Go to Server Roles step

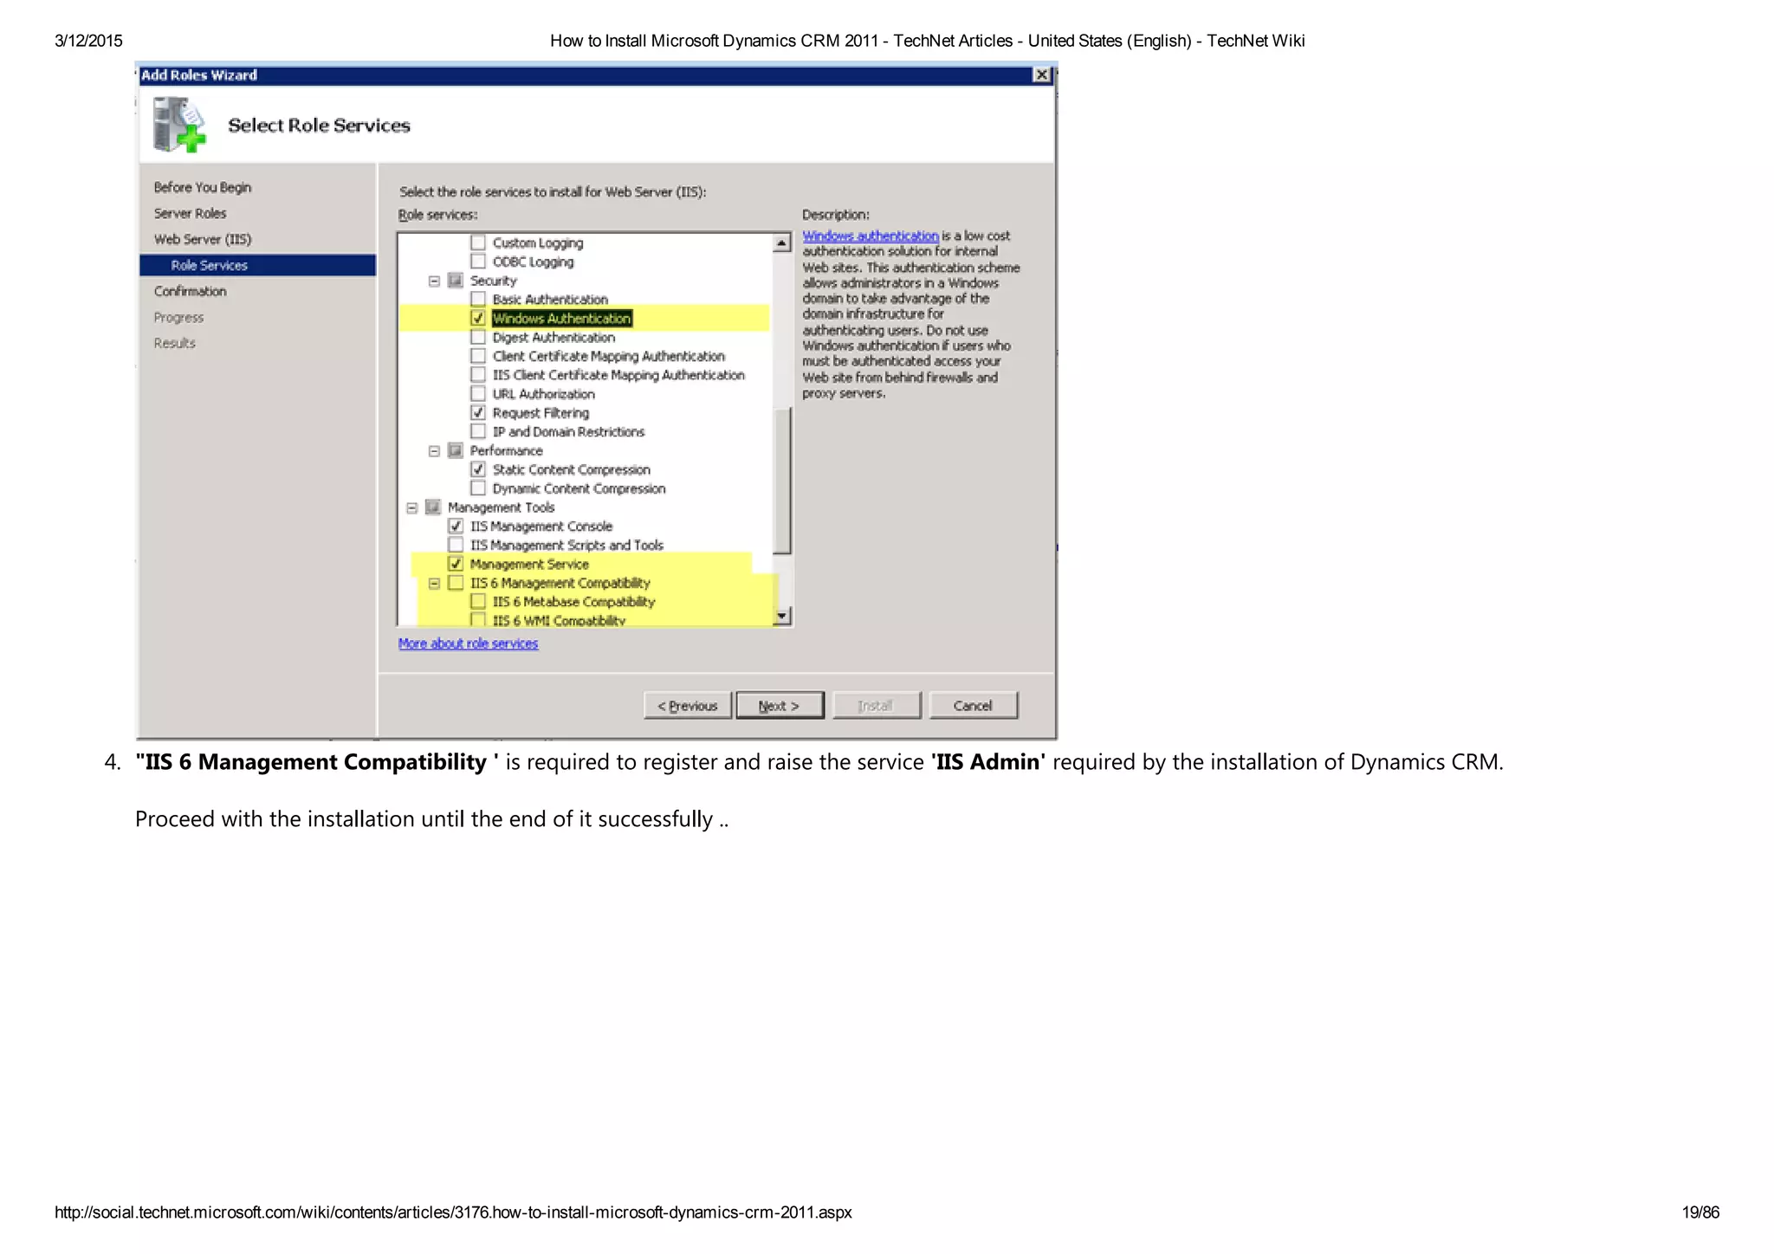[190, 213]
